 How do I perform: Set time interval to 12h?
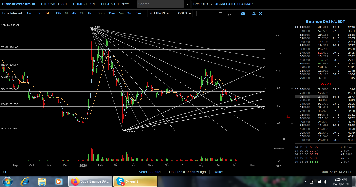[x=58, y=13]
